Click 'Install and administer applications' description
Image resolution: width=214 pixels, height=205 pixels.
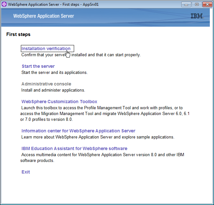tap(53, 90)
